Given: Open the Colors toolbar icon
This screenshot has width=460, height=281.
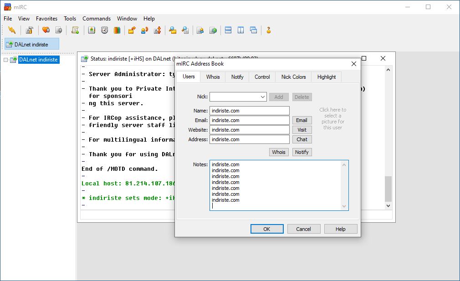Looking at the screenshot, I should click(117, 30).
